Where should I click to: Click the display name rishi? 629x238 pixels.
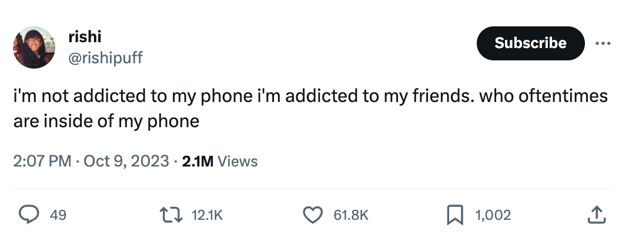click(x=85, y=37)
